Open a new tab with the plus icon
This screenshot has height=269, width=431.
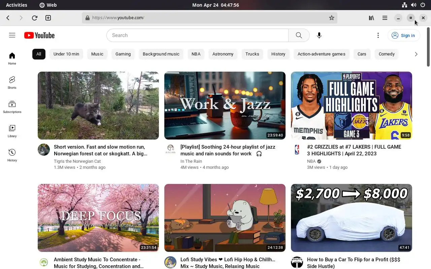pyautogui.click(x=48, y=18)
